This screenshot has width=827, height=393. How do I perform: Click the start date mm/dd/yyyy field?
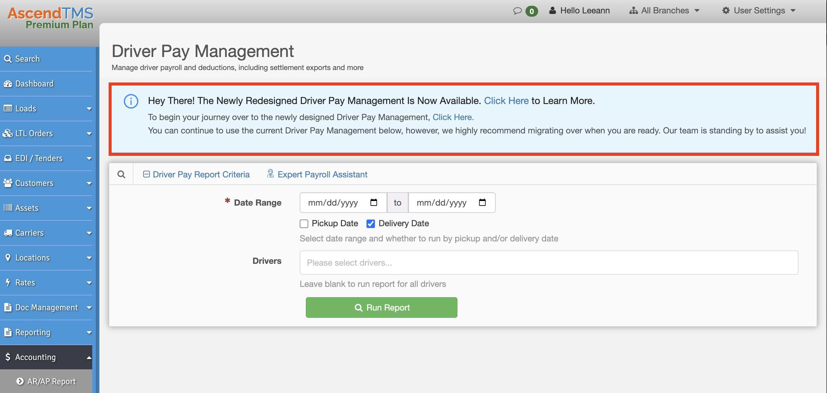click(x=343, y=203)
